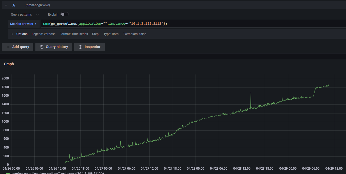Click the Legend: Verbose option

43,34
